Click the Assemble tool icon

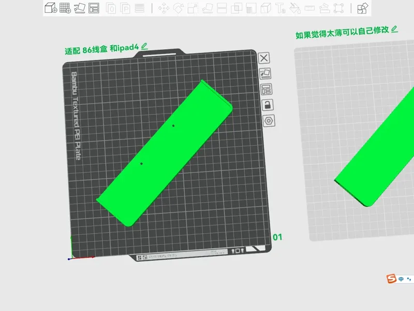pos(324,8)
